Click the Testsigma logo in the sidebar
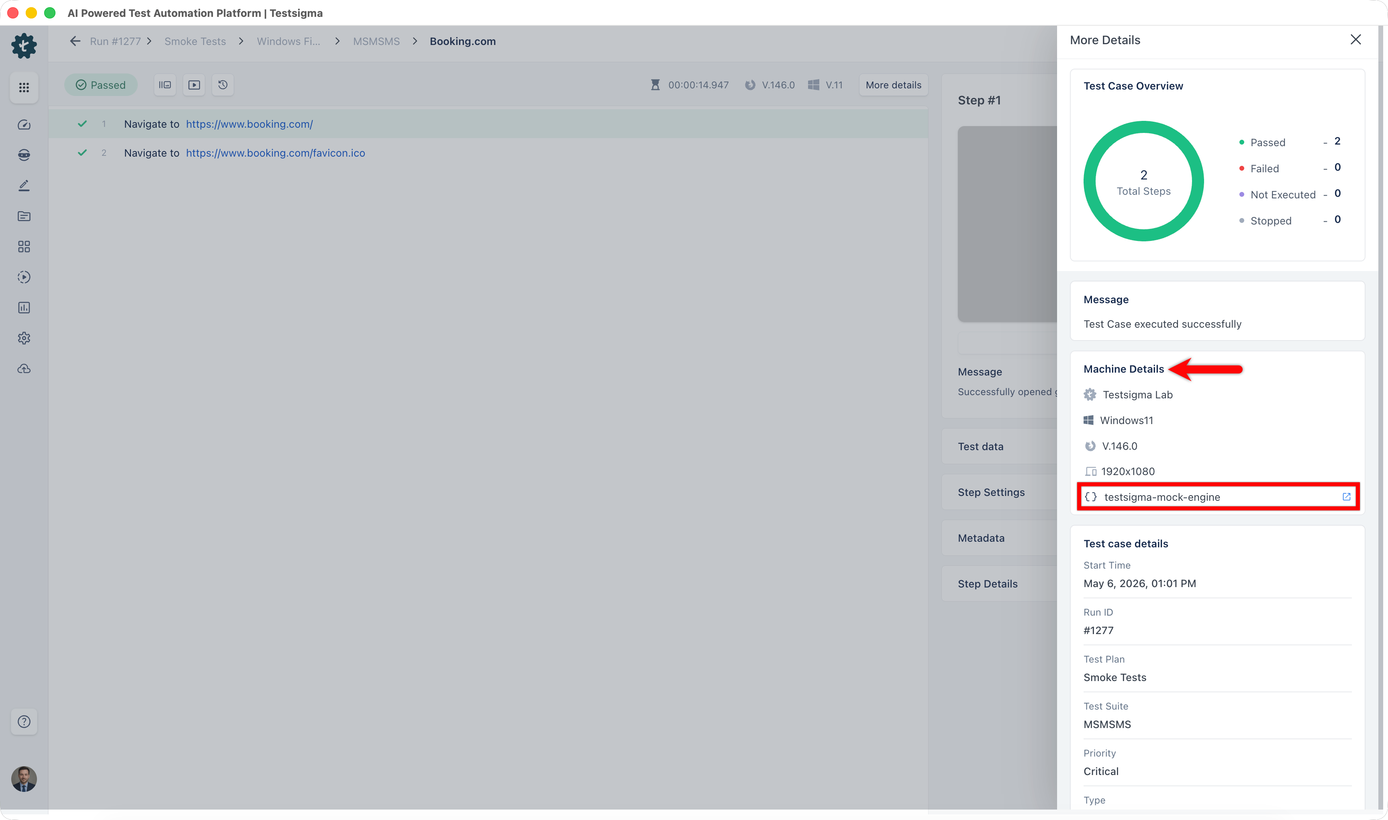The width and height of the screenshot is (1388, 820). coord(24,46)
